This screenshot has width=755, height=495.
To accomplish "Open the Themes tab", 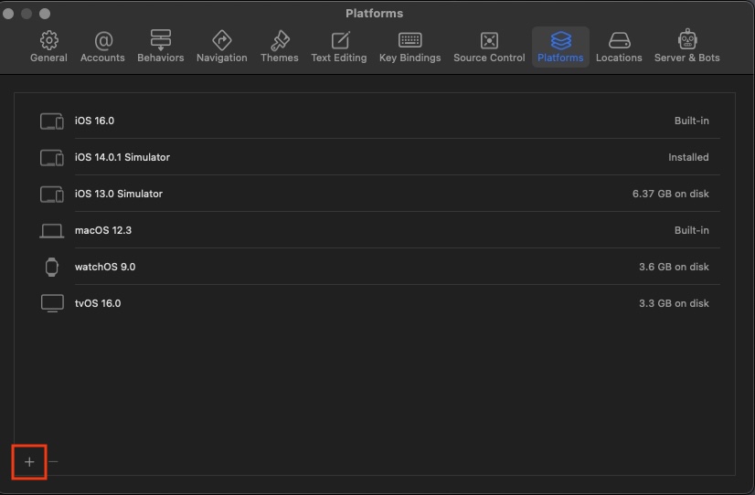I will point(280,47).
